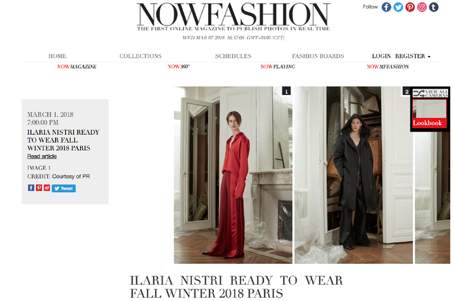Open the NOWMAGAZINE section link
This screenshot has width=454, height=301.
(x=77, y=66)
